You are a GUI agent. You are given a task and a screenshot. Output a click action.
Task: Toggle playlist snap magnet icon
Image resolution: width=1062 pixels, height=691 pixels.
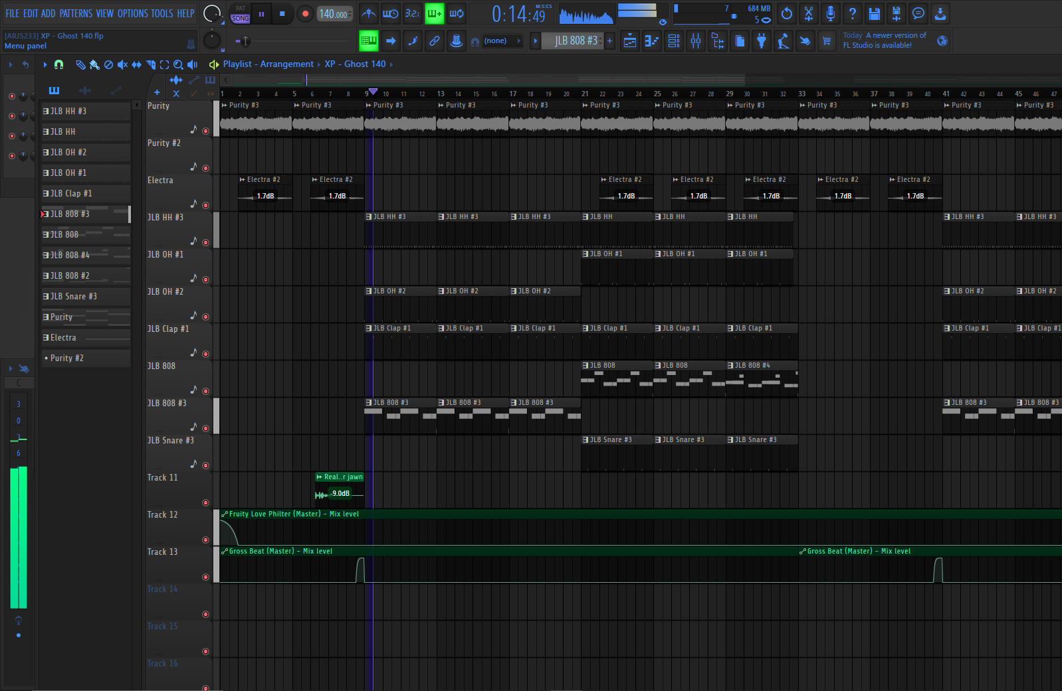point(58,64)
